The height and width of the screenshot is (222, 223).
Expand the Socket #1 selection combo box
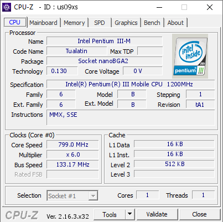pos(72,195)
